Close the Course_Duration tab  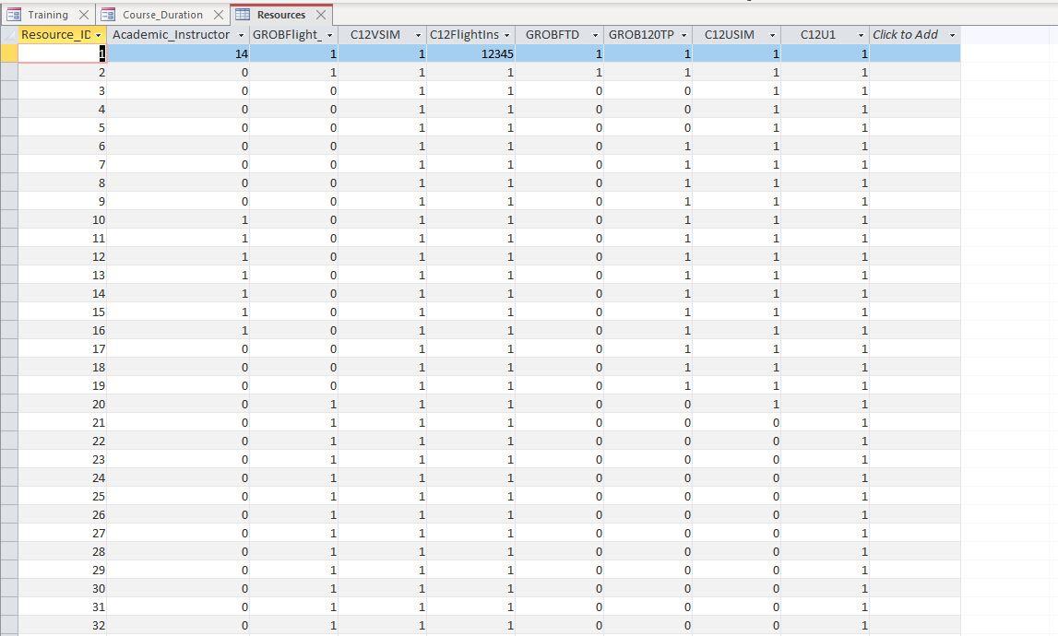click(x=219, y=15)
